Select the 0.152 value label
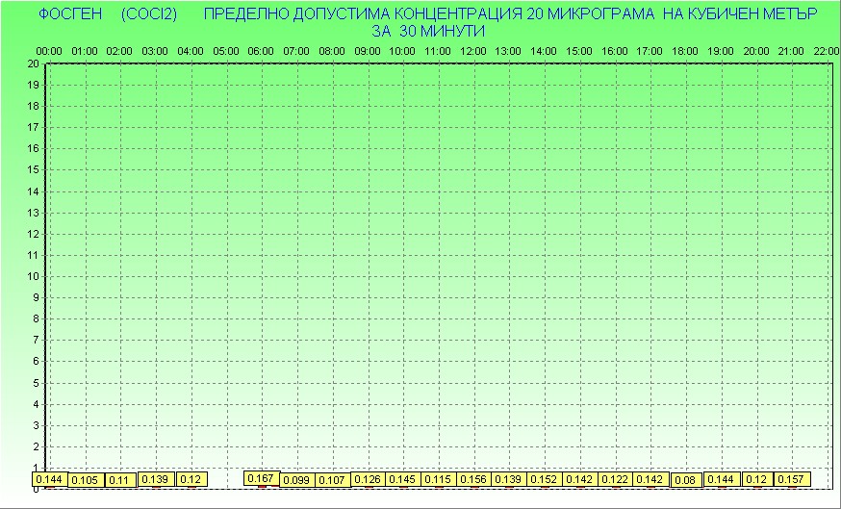The image size is (841, 509). click(544, 479)
